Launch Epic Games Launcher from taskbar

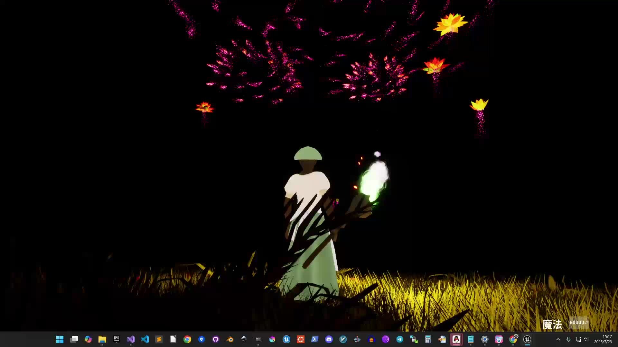(x=117, y=339)
